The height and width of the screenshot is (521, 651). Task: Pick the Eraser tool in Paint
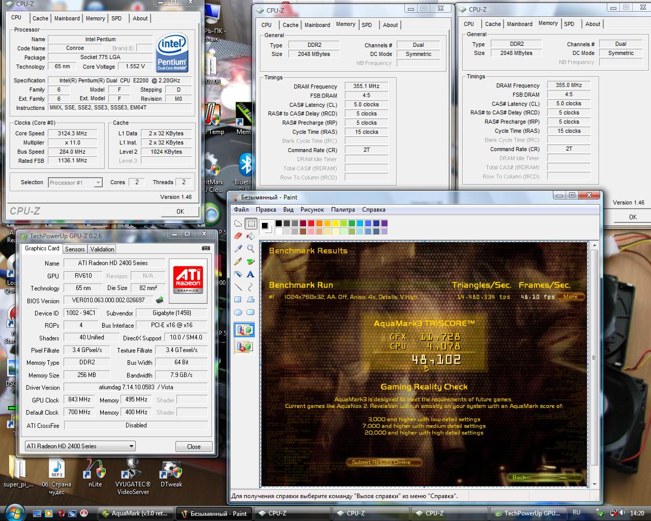pyautogui.click(x=238, y=236)
